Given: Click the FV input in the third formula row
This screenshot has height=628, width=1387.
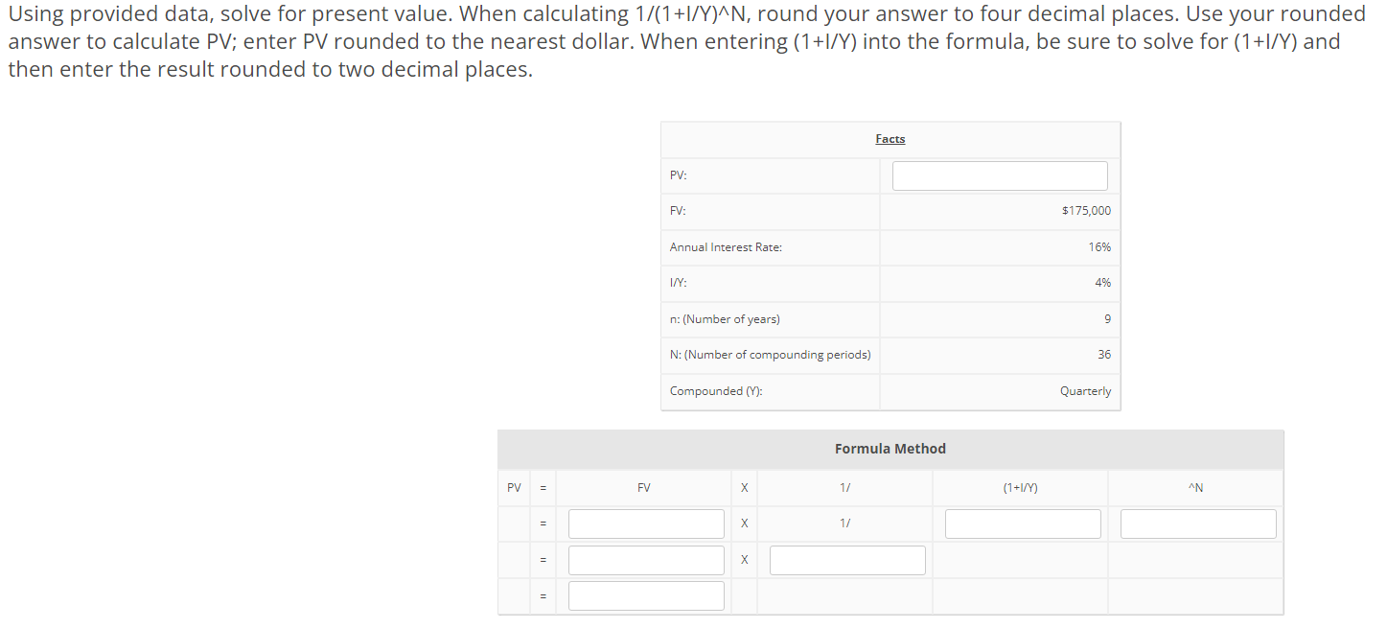Looking at the screenshot, I should pyautogui.click(x=645, y=559).
